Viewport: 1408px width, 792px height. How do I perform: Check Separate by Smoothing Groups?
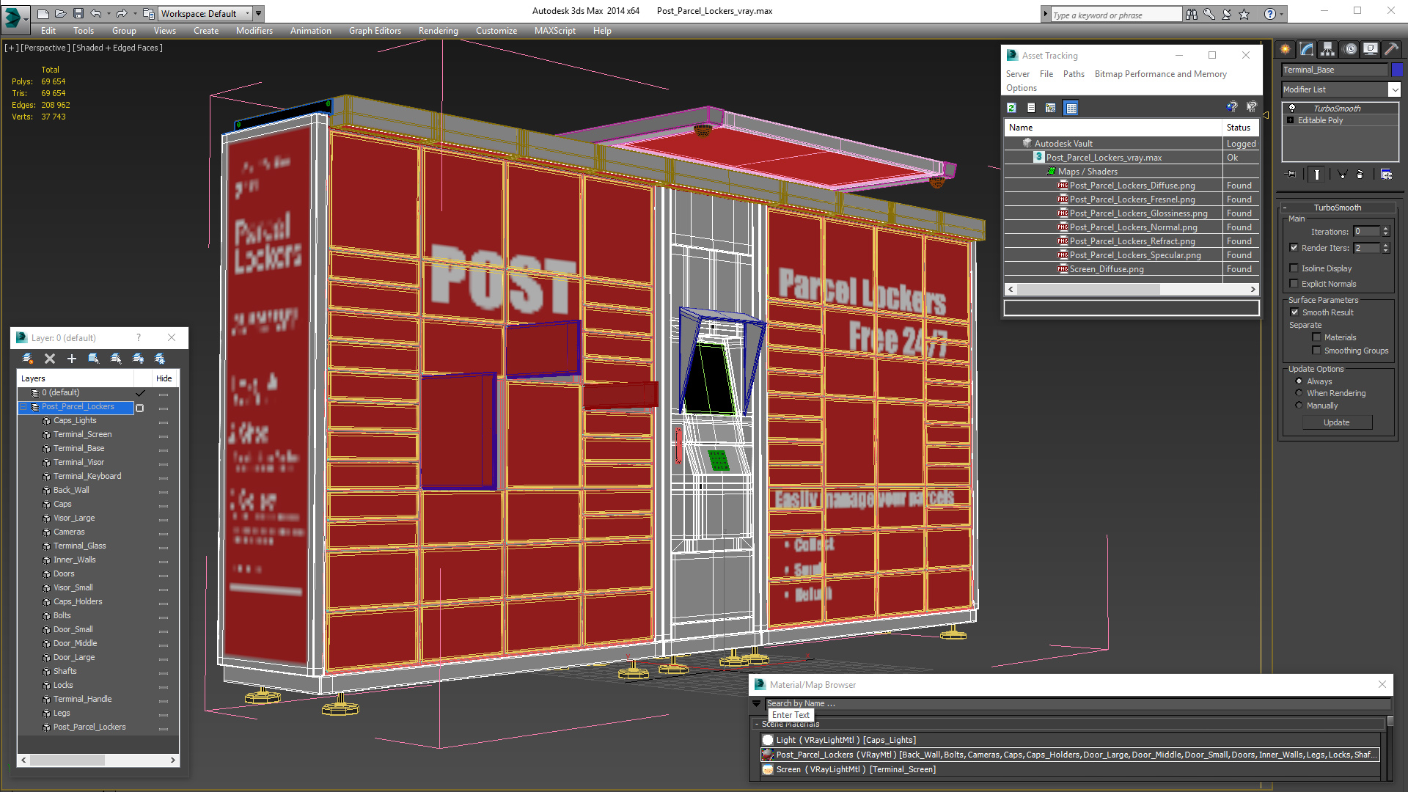point(1317,351)
